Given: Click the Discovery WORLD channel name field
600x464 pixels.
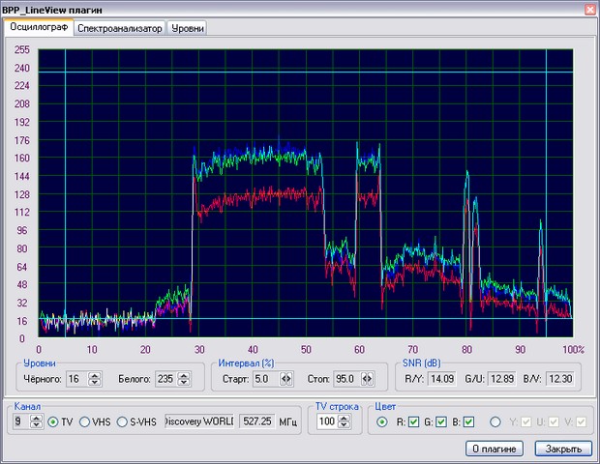Looking at the screenshot, I should click(199, 421).
